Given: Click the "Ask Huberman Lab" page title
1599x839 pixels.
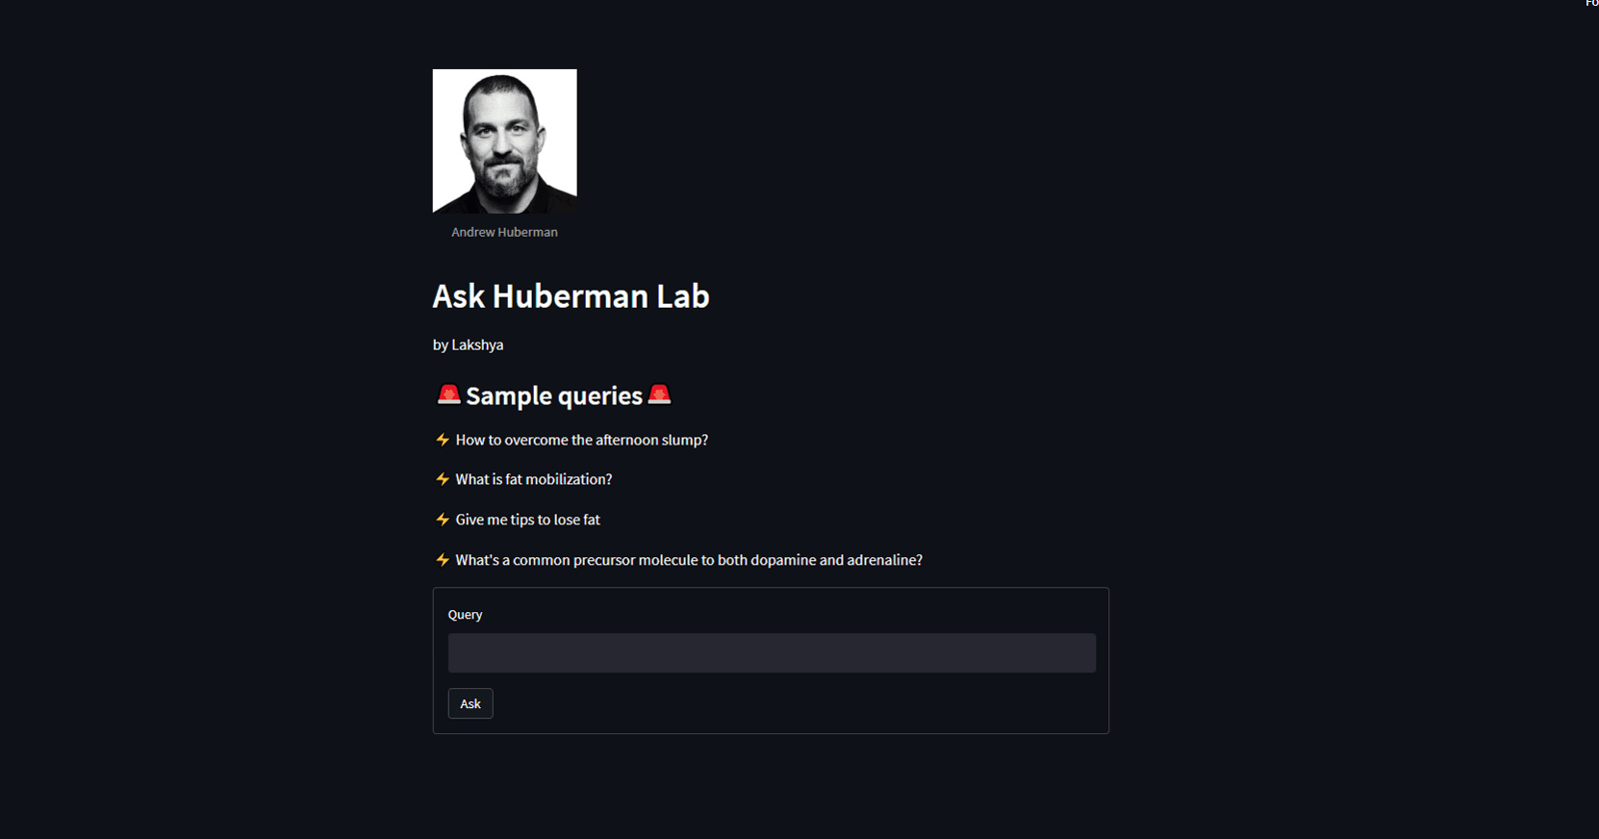Looking at the screenshot, I should (570, 297).
